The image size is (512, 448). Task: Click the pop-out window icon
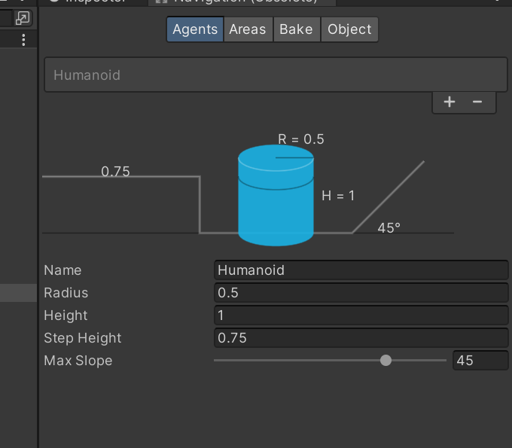(23, 18)
